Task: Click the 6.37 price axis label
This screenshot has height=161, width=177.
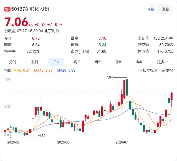Action: [x=7, y=107]
